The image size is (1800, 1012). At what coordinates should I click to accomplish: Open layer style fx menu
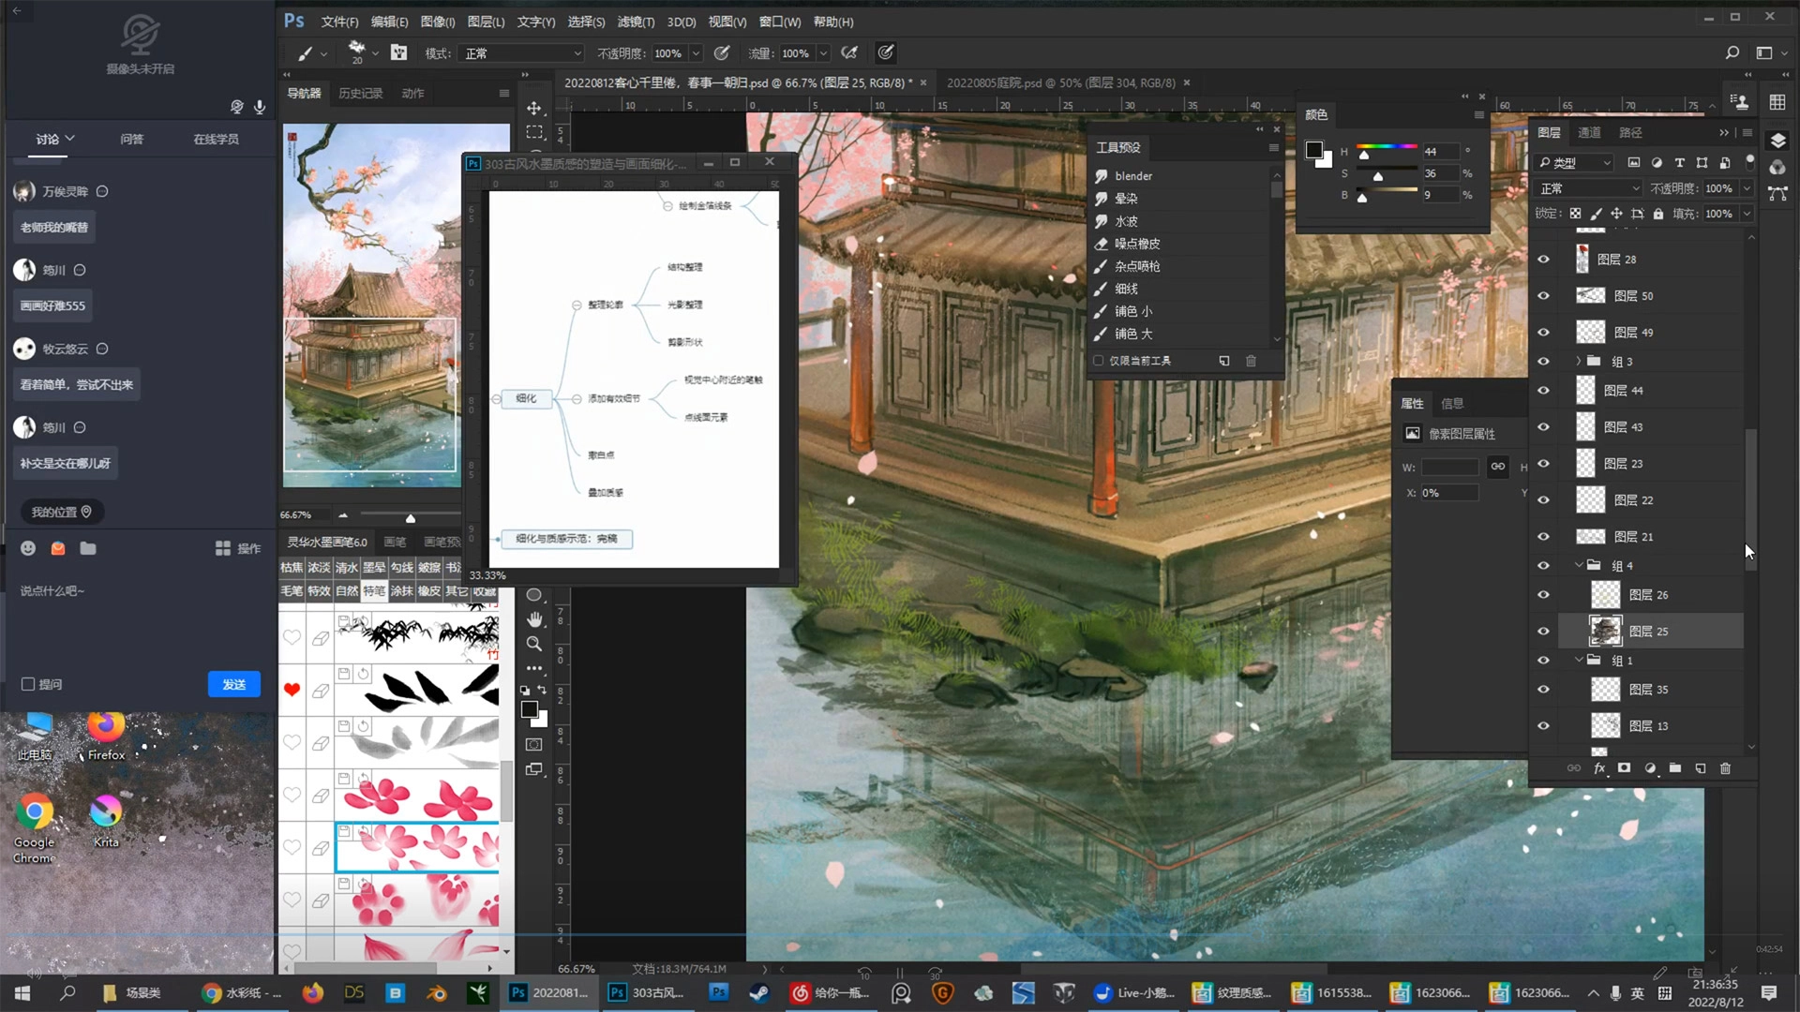point(1599,768)
